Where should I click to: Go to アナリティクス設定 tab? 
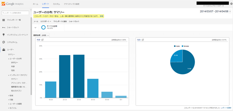[x=72, y=4]
